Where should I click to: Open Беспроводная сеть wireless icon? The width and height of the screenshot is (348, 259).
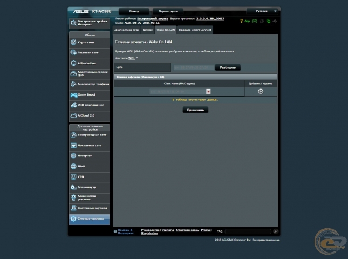(73, 135)
